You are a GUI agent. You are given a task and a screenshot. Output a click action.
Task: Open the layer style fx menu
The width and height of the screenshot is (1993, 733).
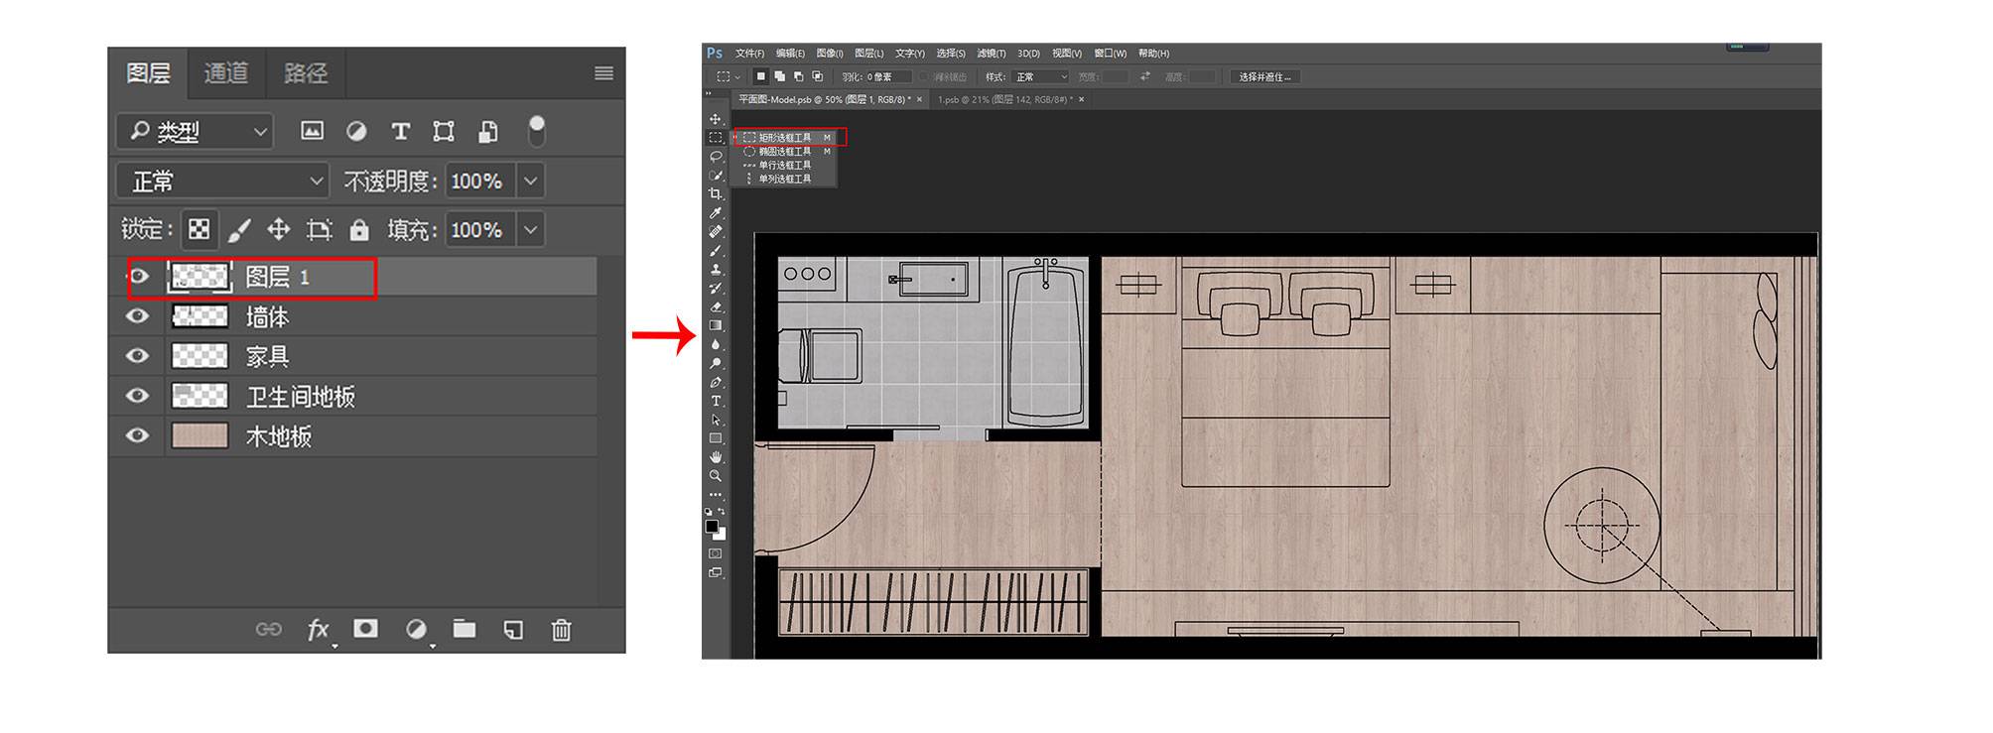click(319, 629)
